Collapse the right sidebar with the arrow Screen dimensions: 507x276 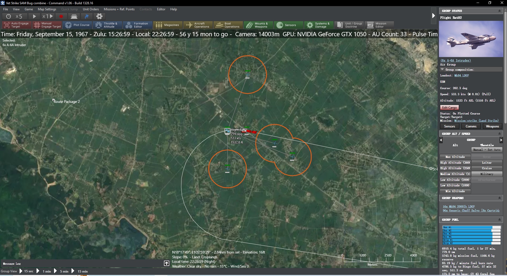click(433, 16)
